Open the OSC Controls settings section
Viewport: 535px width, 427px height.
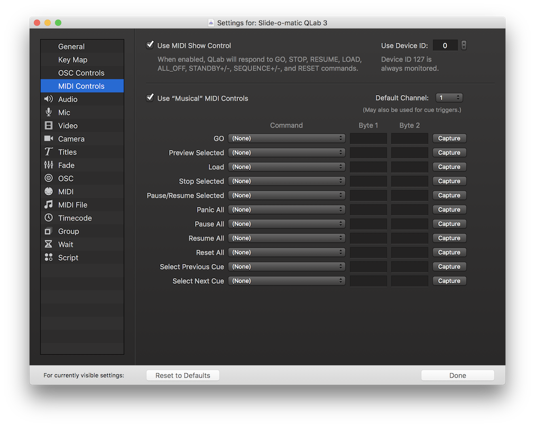point(81,73)
